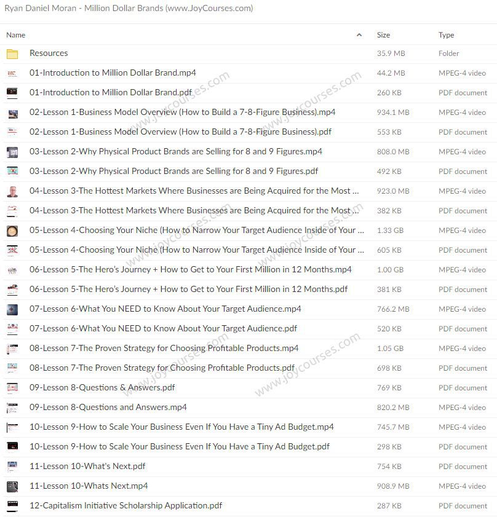Screen dimensions: 497x517
Task: Click file name '03-Lesson 2-Why Physical Product Brands...Figures.mp4'
Action: click(x=175, y=152)
